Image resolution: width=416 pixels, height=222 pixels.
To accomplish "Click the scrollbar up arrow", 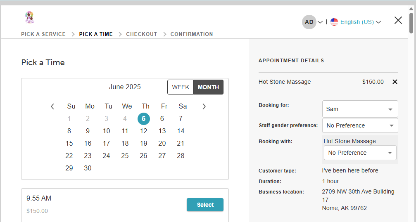I will (x=411, y=9).
